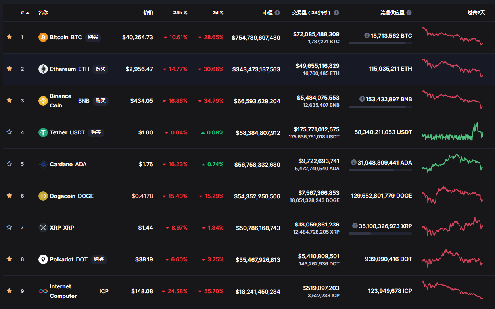
Task: Click the Tether coin logo
Action: [x=43, y=132]
